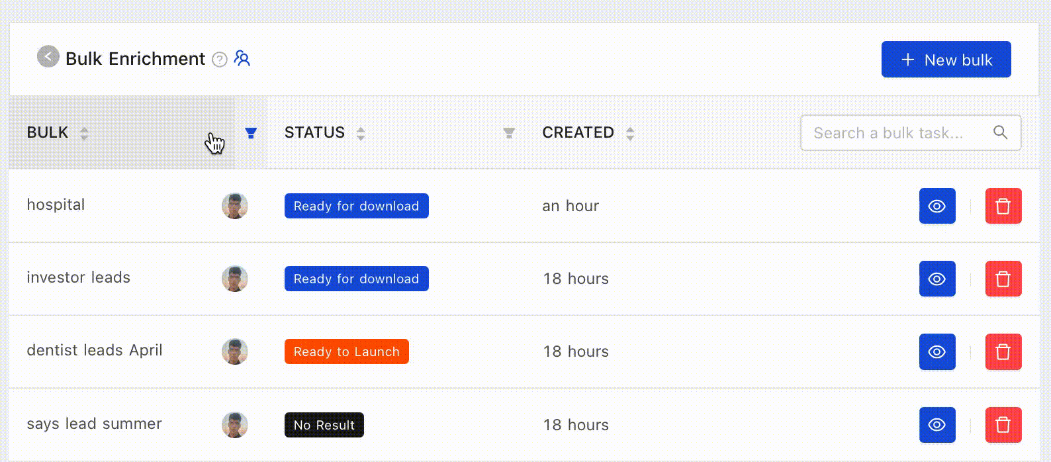Click investor leads Ready for download badge

[x=357, y=279]
